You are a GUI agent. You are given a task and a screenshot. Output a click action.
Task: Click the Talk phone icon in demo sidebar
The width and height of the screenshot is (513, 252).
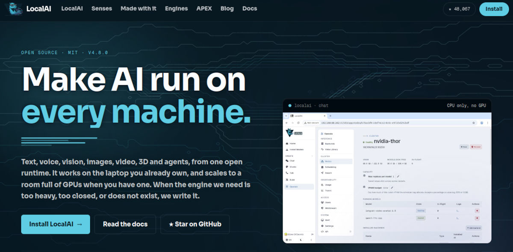(287, 173)
